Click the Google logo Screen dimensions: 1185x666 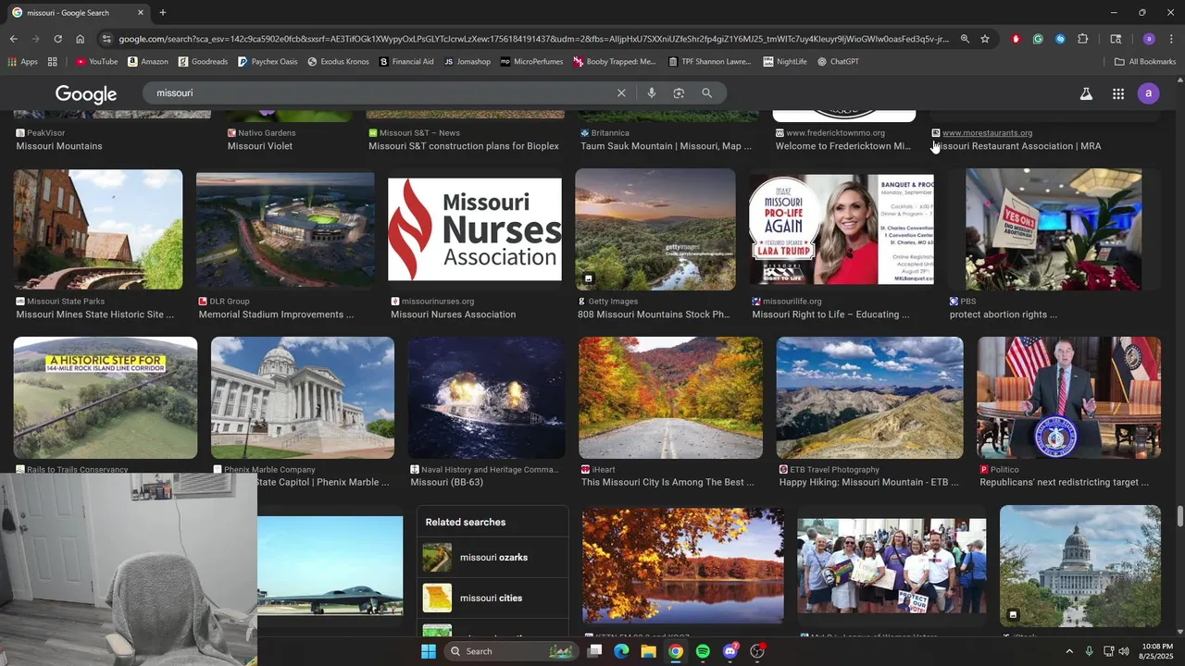point(86,94)
